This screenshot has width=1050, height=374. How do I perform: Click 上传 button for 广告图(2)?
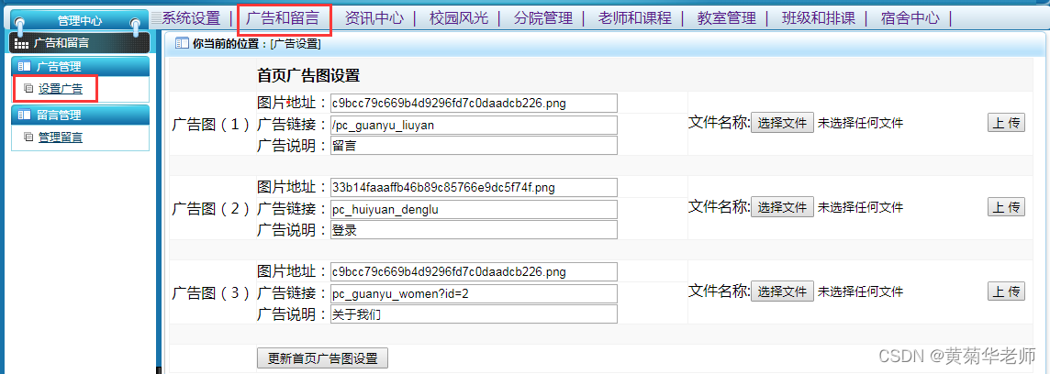(x=1006, y=207)
